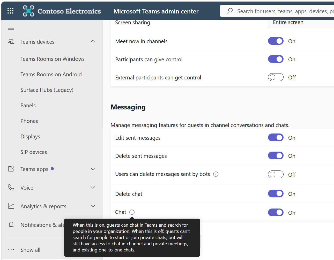Viewport: 334px width, 260px height.
Task: Open the Panels page
Action: [x=28, y=106]
